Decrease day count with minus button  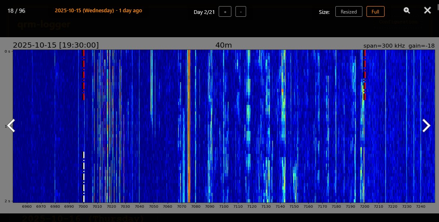(x=240, y=12)
